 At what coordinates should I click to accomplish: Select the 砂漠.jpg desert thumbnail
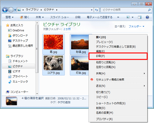click(x=79, y=44)
